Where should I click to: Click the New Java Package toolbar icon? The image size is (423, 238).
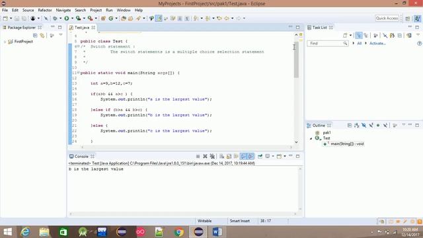[x=103, y=19]
